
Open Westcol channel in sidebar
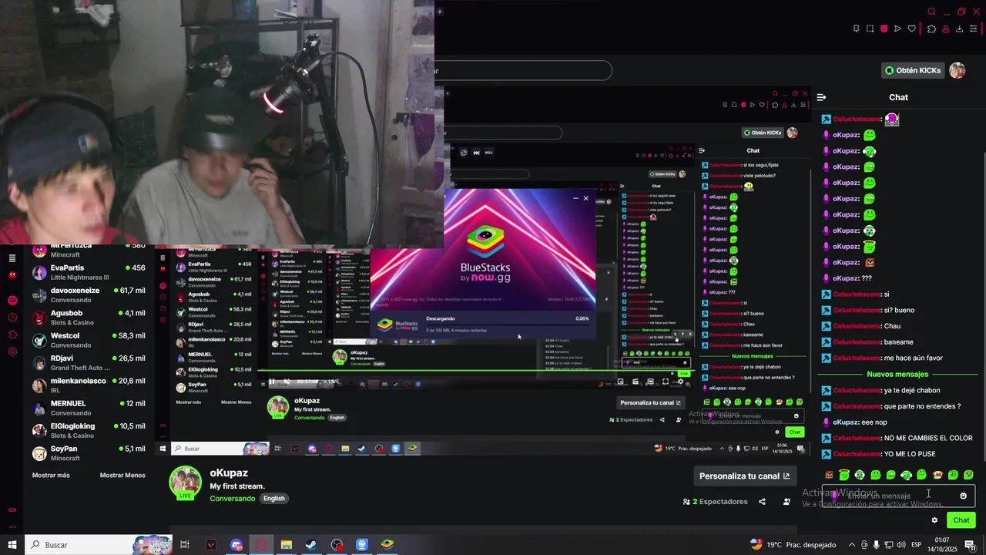point(89,340)
